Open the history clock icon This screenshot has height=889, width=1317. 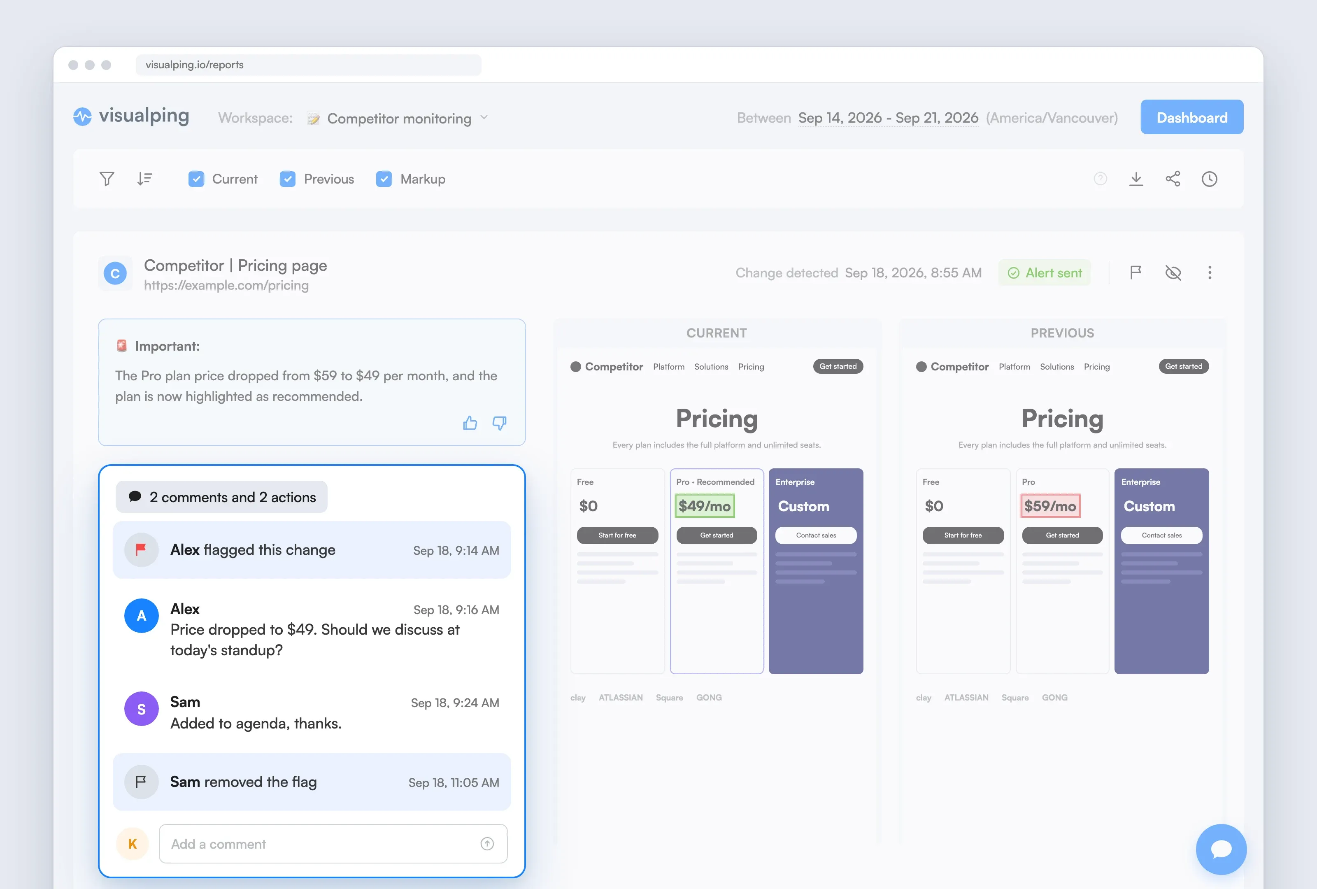tap(1209, 179)
